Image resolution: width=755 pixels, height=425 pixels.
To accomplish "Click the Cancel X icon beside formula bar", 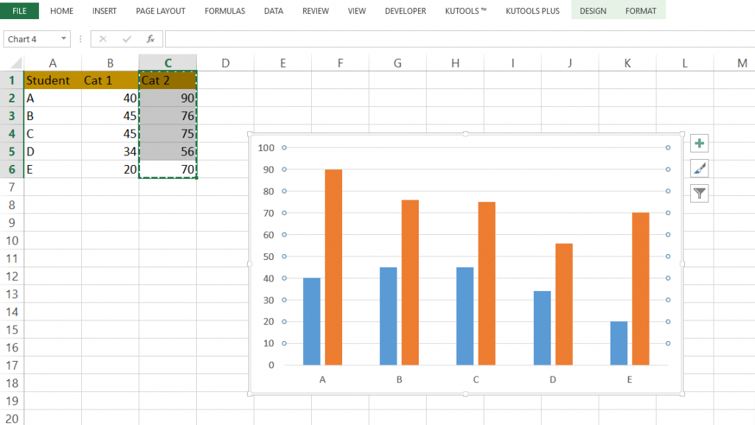I will click(x=102, y=38).
